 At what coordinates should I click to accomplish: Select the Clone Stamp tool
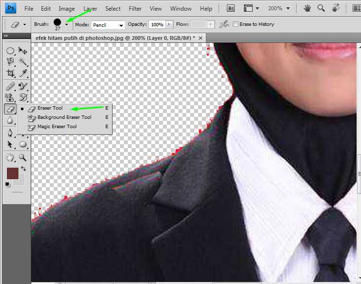pyautogui.click(x=10, y=97)
